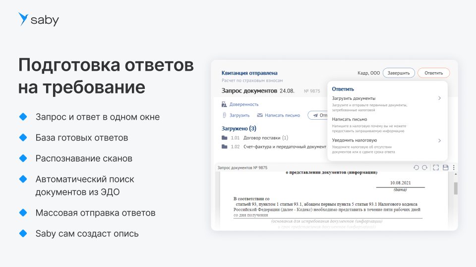
Task: Click the folder icon next to 1.01
Action: (224, 138)
